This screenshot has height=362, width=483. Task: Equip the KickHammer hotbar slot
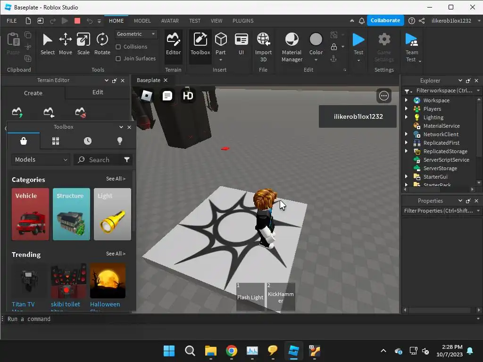coord(281,297)
